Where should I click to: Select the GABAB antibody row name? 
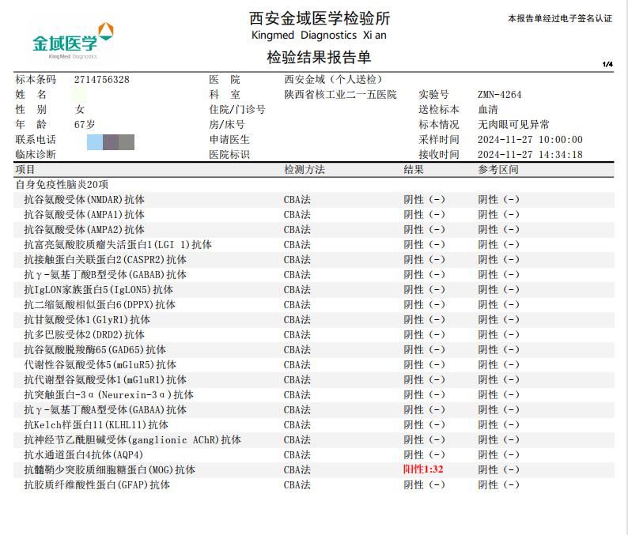[x=105, y=274]
